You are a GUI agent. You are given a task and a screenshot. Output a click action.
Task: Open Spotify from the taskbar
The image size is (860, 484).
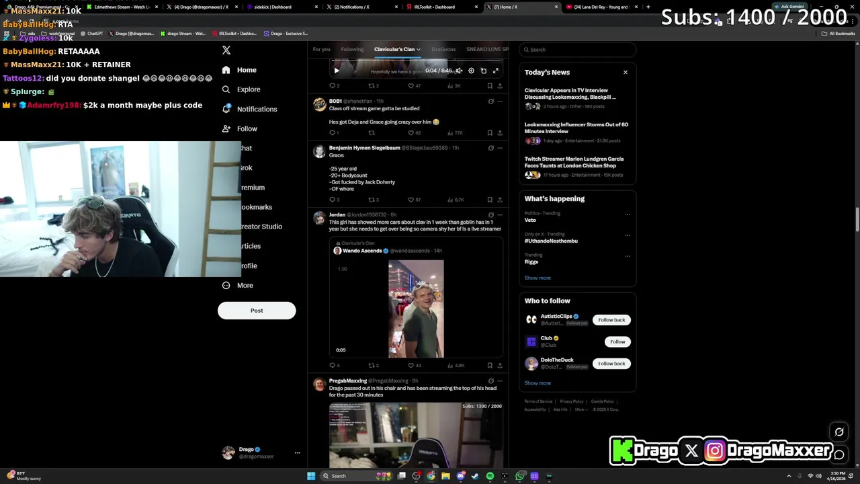490,476
